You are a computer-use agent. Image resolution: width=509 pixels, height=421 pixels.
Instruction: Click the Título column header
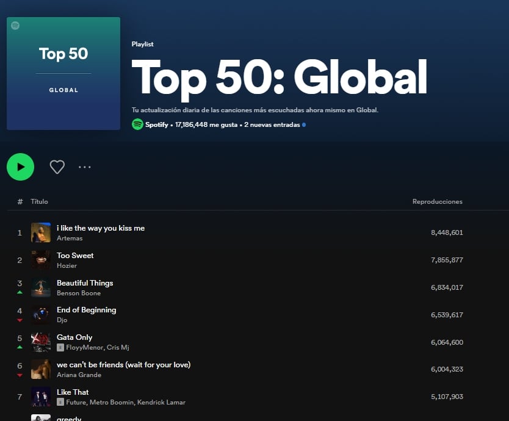(x=39, y=201)
